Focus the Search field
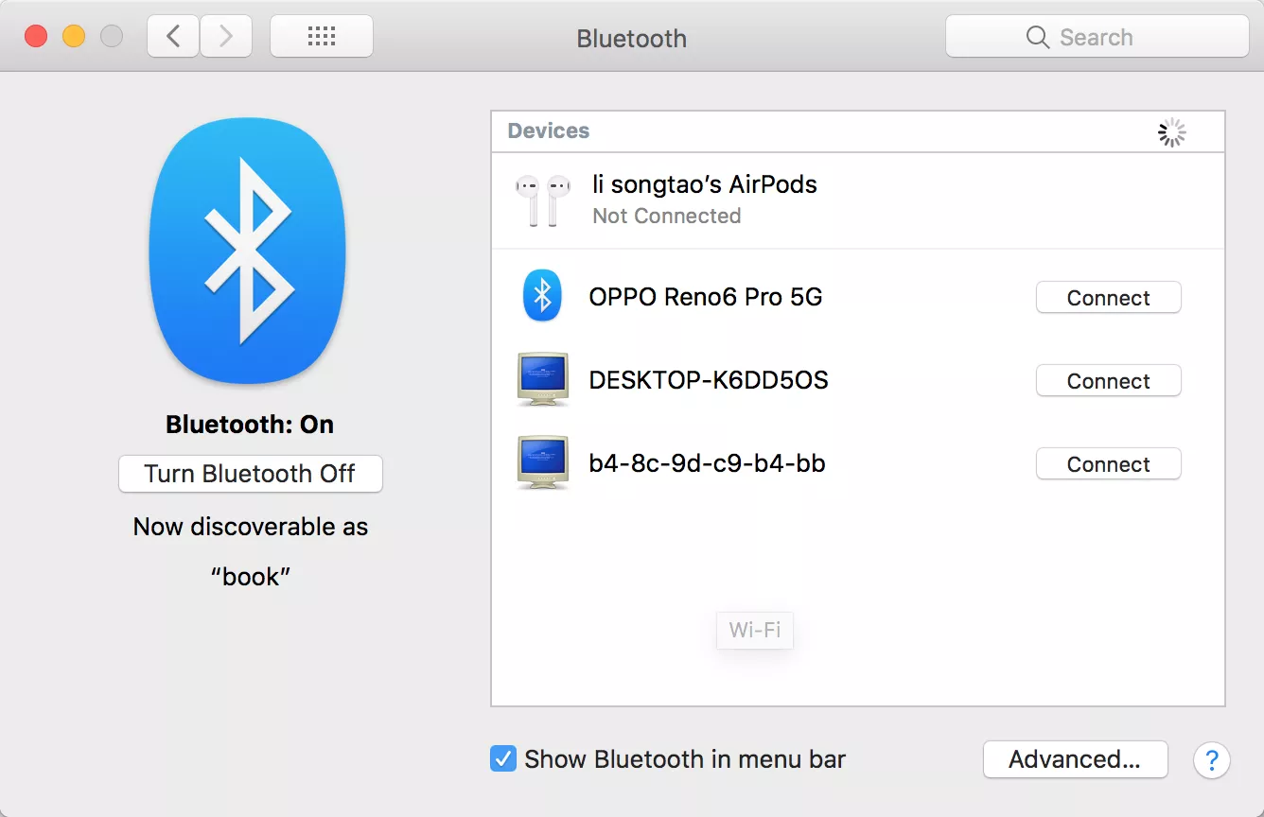The width and height of the screenshot is (1264, 817). (x=1097, y=37)
